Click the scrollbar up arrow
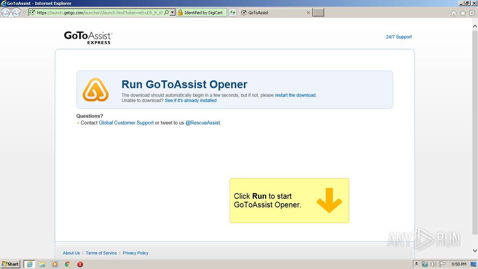This screenshot has width=478, height=269. [475, 26]
